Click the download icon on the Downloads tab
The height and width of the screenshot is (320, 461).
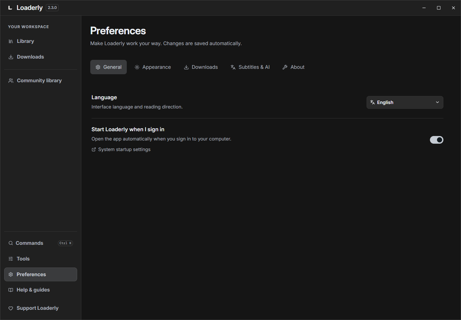click(x=186, y=67)
